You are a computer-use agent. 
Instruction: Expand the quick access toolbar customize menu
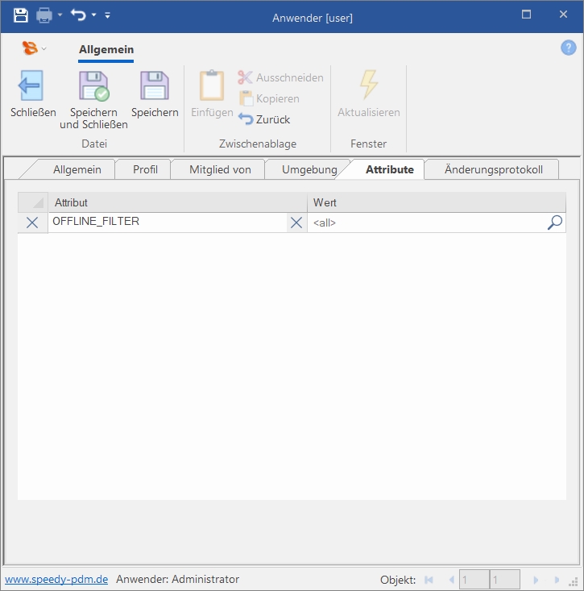tap(108, 15)
